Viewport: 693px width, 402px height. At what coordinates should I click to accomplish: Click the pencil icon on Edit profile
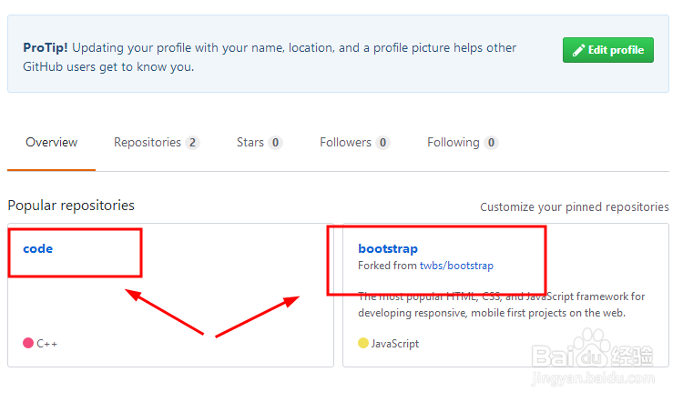(x=578, y=50)
